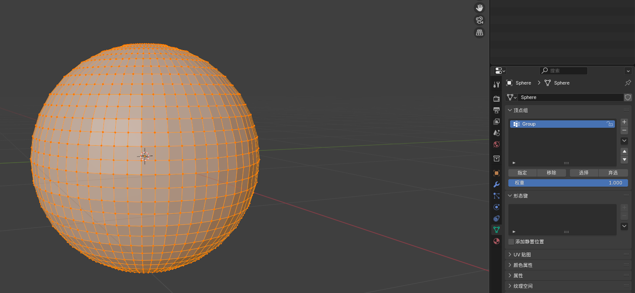Collapse the 形态键 panel
The width and height of the screenshot is (635, 293).
tap(510, 196)
